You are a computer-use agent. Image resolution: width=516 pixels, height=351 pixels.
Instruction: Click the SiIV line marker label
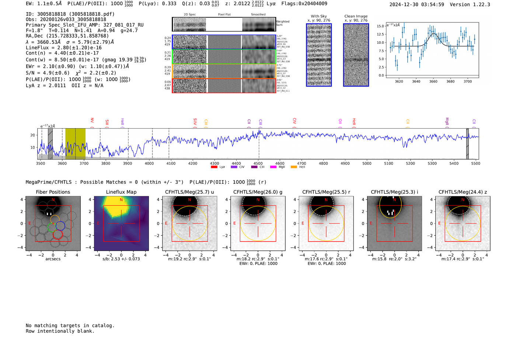(x=195, y=121)
